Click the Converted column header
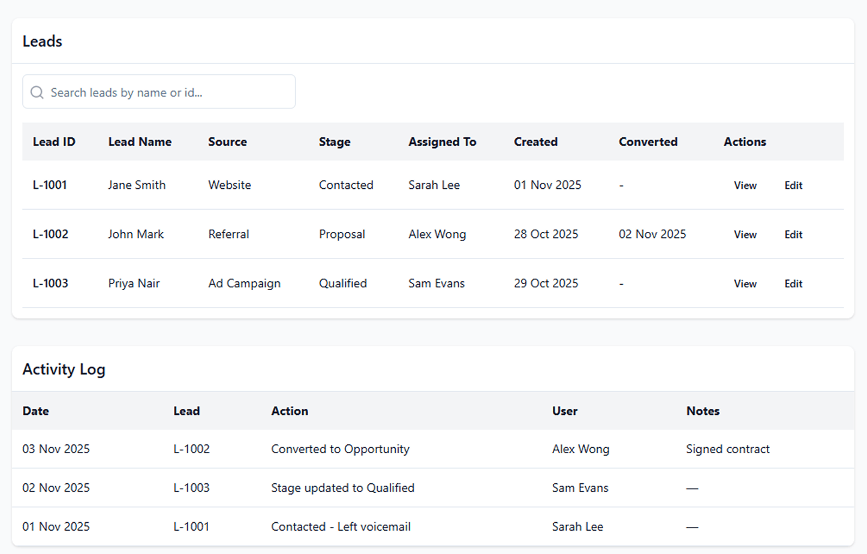867x554 pixels. pyautogui.click(x=648, y=142)
